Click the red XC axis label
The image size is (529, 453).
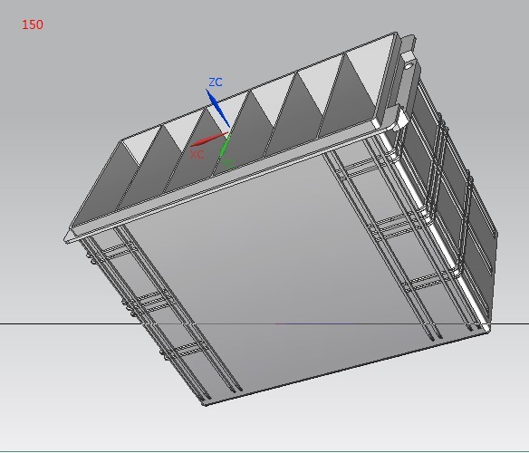tap(197, 155)
